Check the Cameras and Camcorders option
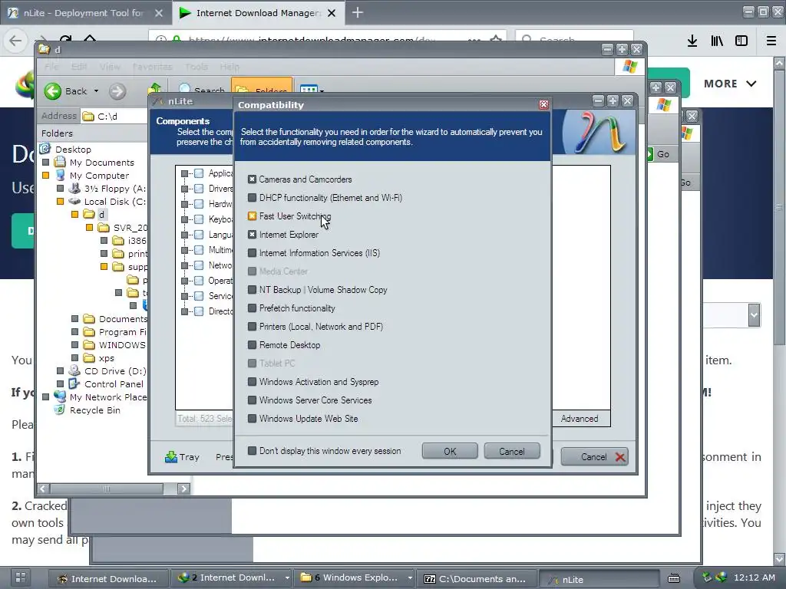 [252, 179]
